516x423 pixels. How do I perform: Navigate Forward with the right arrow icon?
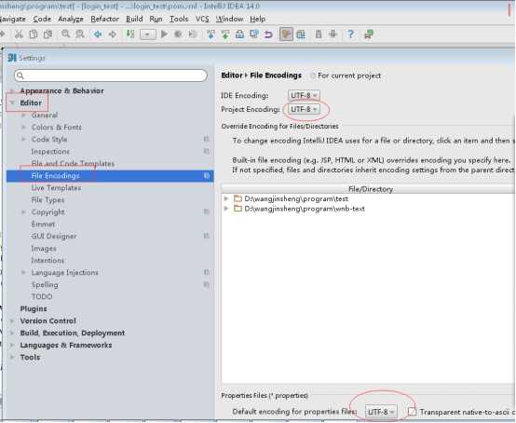point(113,34)
